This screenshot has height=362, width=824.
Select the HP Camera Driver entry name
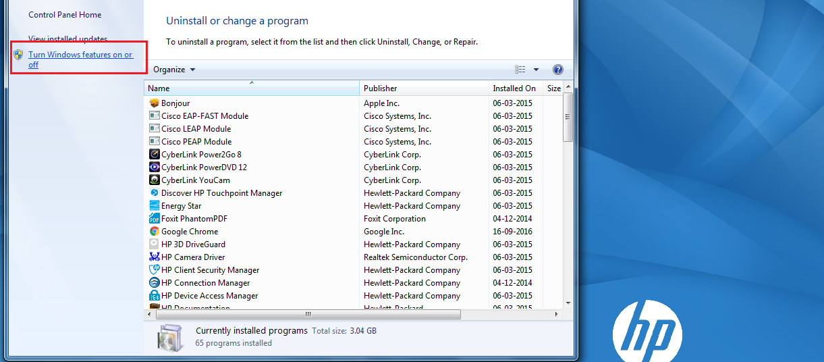193,257
